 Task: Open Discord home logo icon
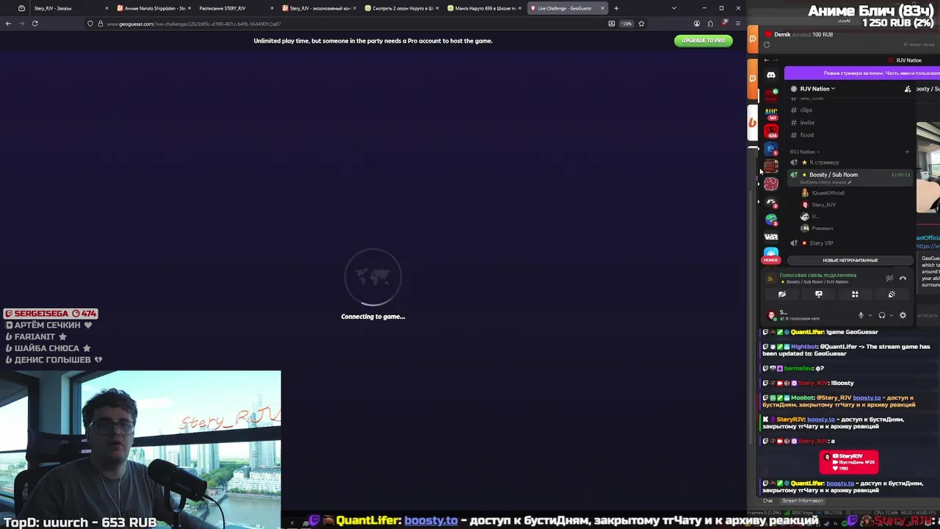pos(771,75)
